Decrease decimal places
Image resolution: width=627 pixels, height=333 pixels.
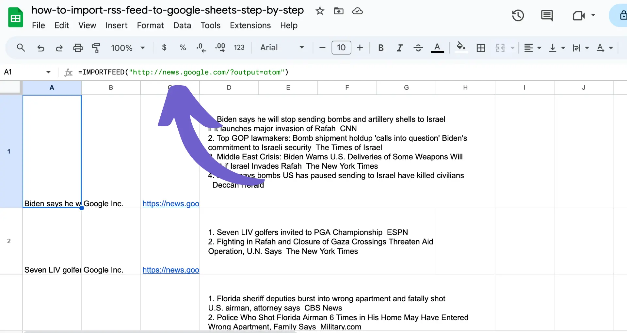[x=201, y=48]
